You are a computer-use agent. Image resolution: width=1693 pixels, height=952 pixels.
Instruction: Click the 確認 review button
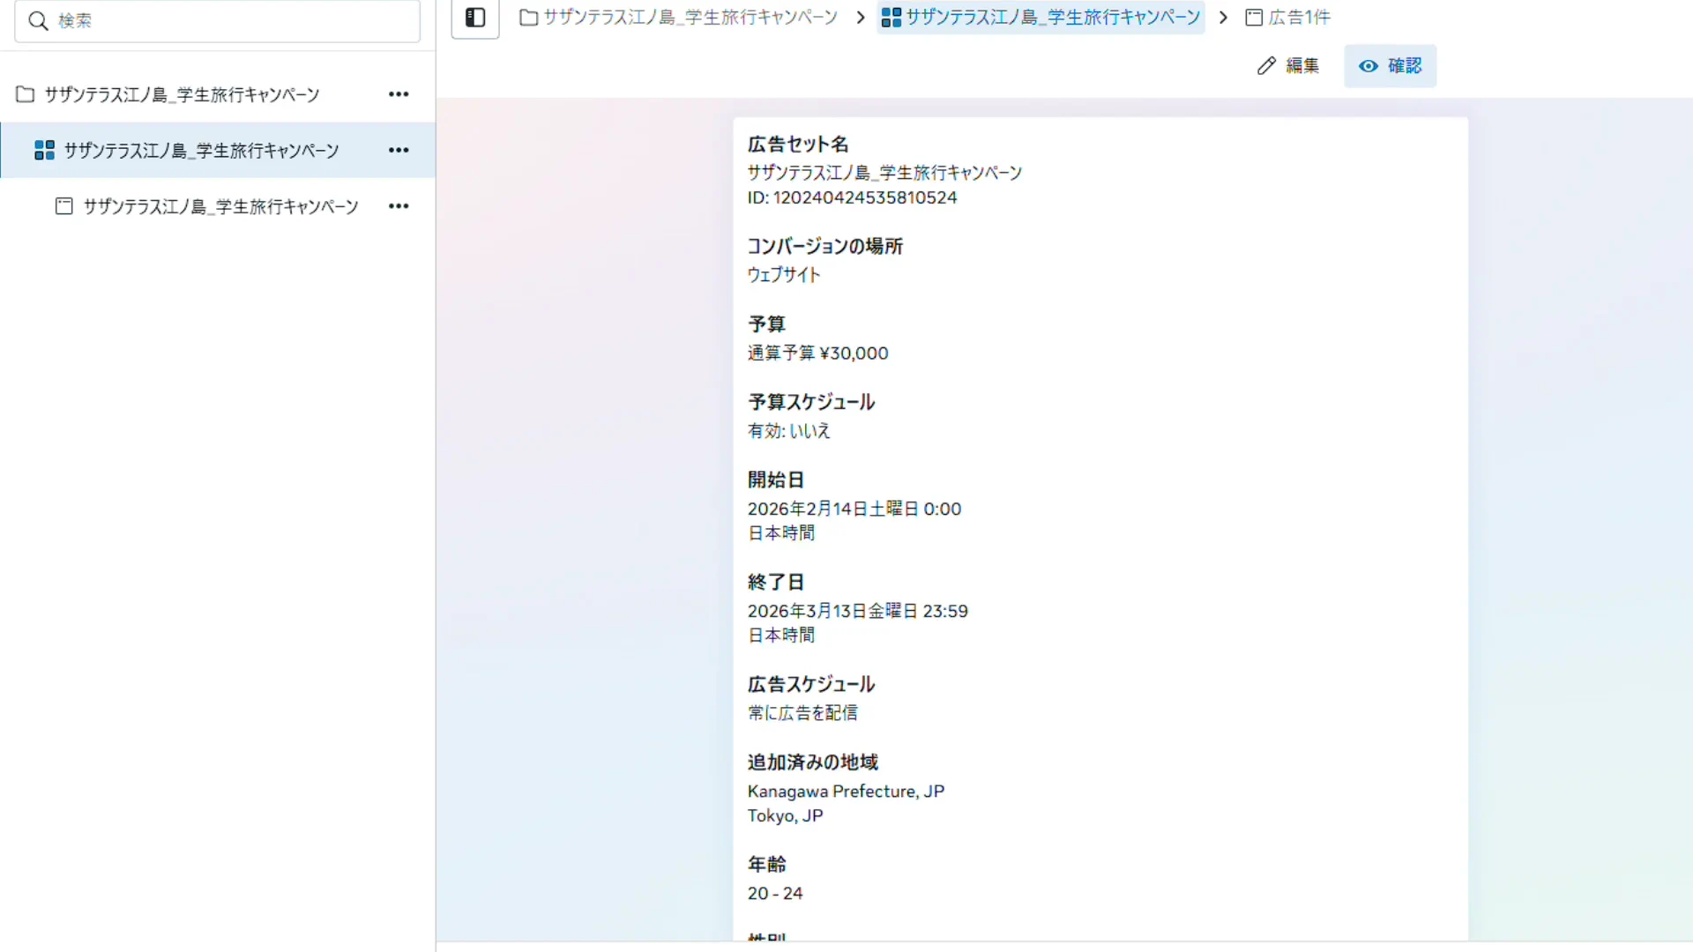pyautogui.click(x=1391, y=66)
